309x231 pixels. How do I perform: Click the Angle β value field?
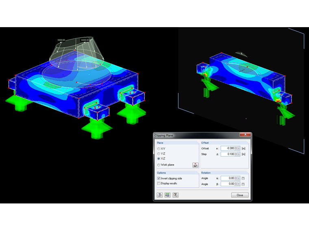click(x=228, y=184)
